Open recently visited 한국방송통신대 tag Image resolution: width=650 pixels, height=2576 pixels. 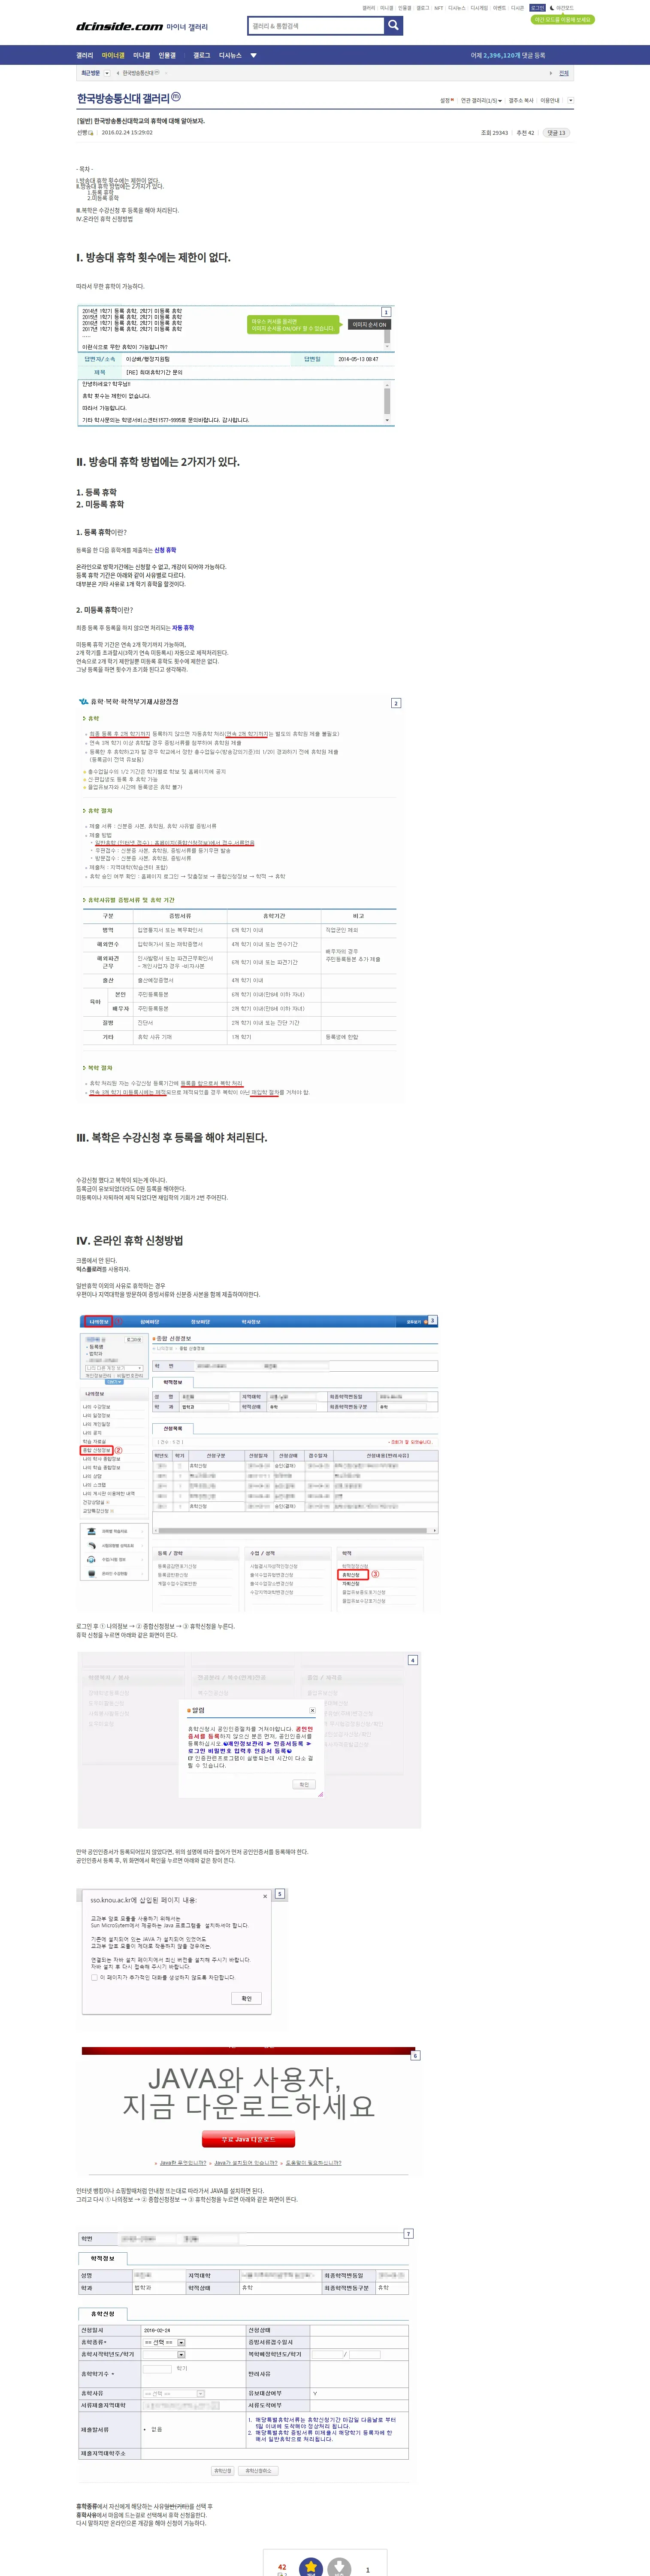pos(139,73)
